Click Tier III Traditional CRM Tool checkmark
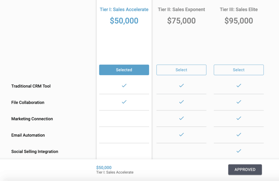 click(x=239, y=85)
